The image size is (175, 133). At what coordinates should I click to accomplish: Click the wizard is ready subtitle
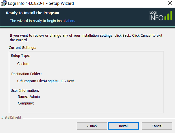[43, 21]
